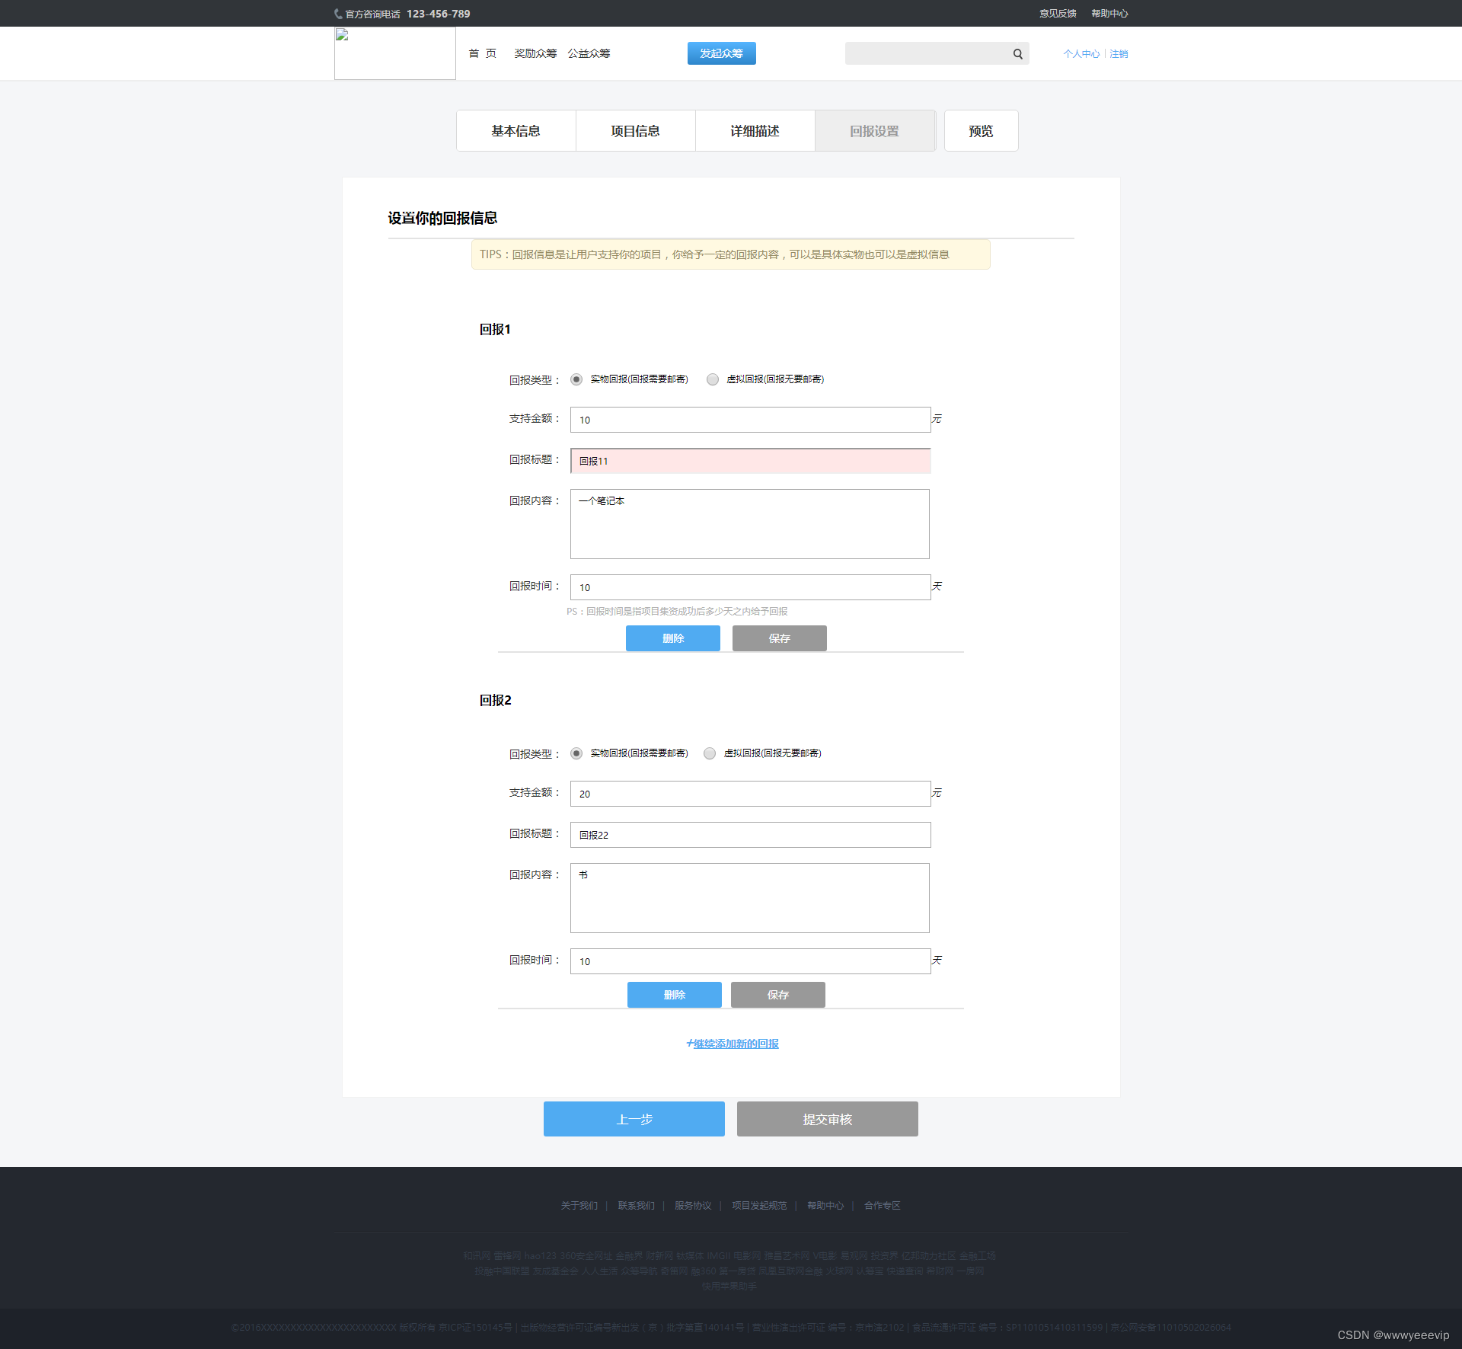Viewport: 1462px width, 1349px height.
Task: Select physical reward radio in 回报2
Action: point(576,753)
